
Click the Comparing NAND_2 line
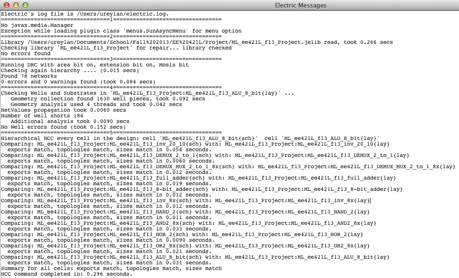click(185, 212)
